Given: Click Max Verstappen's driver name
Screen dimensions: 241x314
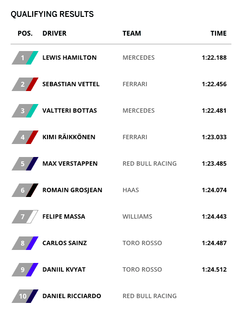Looking at the screenshot, I should click(70, 164).
